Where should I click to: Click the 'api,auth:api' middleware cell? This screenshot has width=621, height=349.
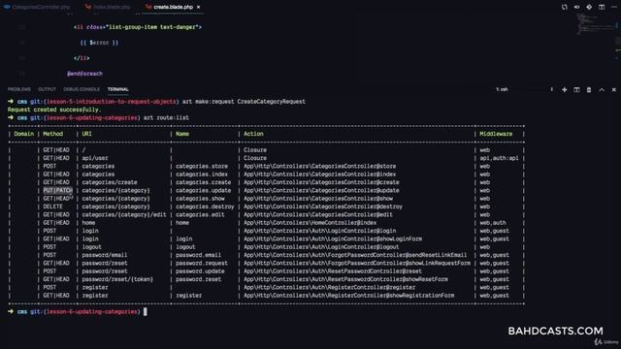tap(499, 158)
